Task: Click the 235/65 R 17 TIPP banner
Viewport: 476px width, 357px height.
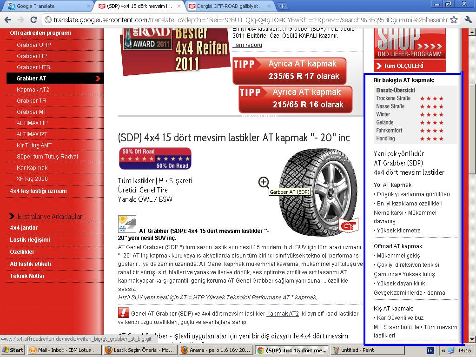Action: click(290, 71)
